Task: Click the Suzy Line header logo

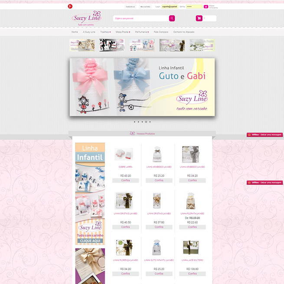Action: click(86, 18)
